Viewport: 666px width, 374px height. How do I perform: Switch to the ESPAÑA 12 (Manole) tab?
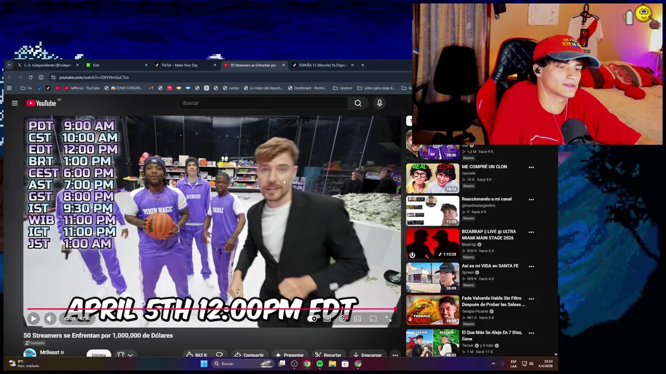pos(322,65)
